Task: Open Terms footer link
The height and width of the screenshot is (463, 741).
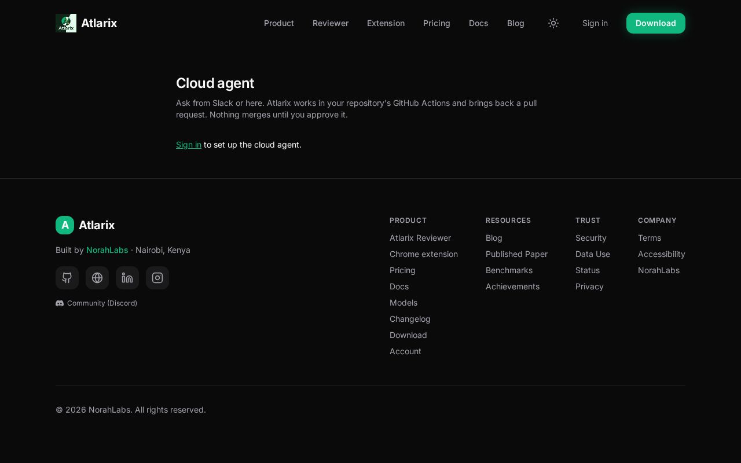Action: coord(650,238)
